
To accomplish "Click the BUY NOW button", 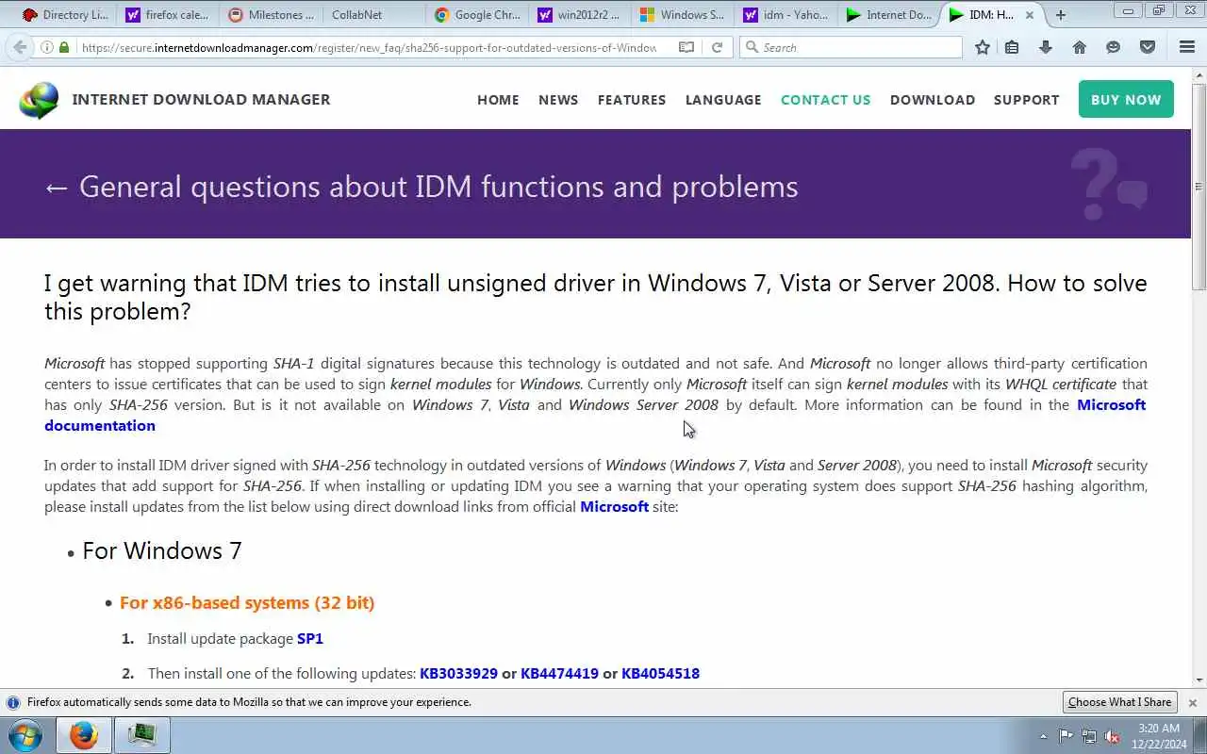I will pos(1126,99).
